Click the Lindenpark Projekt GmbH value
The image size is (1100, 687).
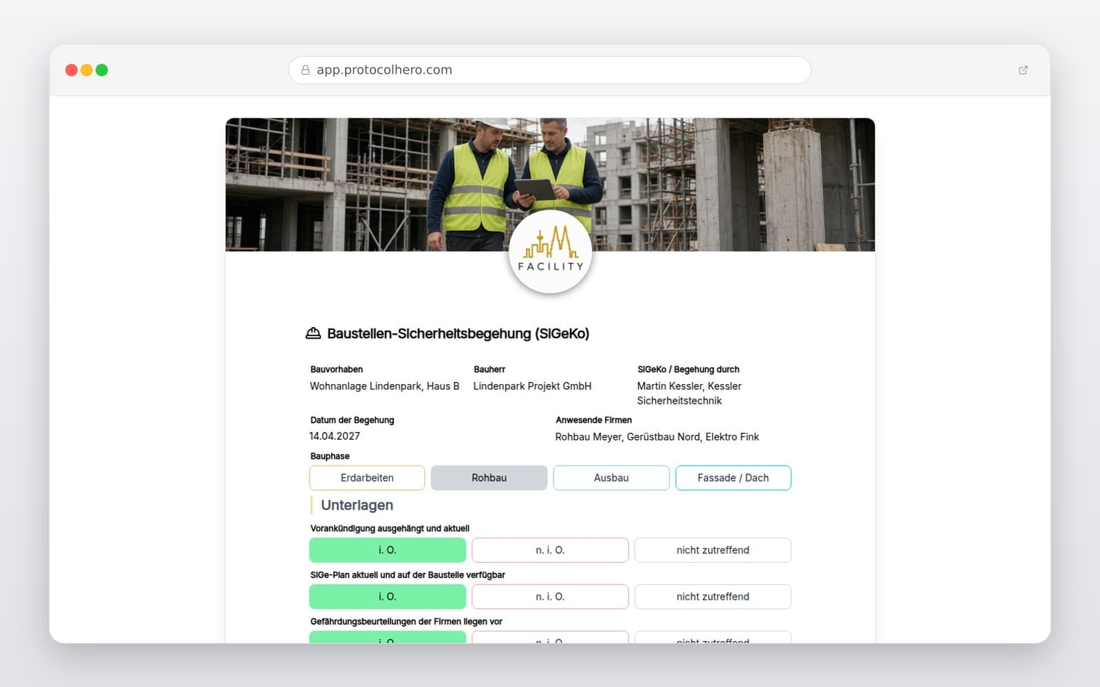(532, 386)
